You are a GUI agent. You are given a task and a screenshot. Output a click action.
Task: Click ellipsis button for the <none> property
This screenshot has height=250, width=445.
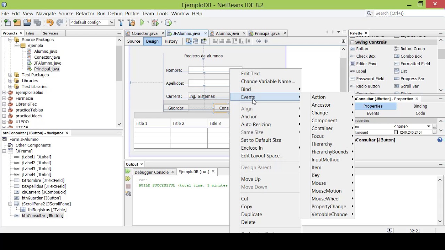click(435, 126)
